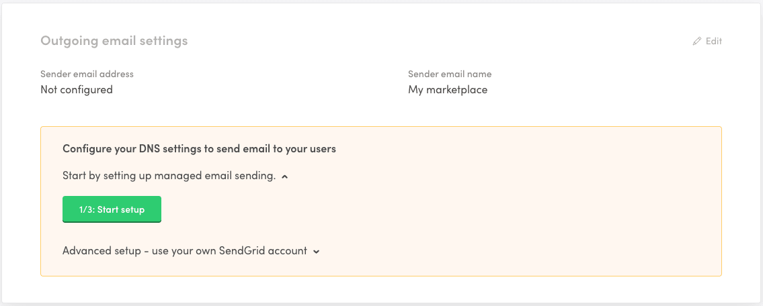
Task: Click the 'Not configured' sender address value
Action: (x=77, y=89)
